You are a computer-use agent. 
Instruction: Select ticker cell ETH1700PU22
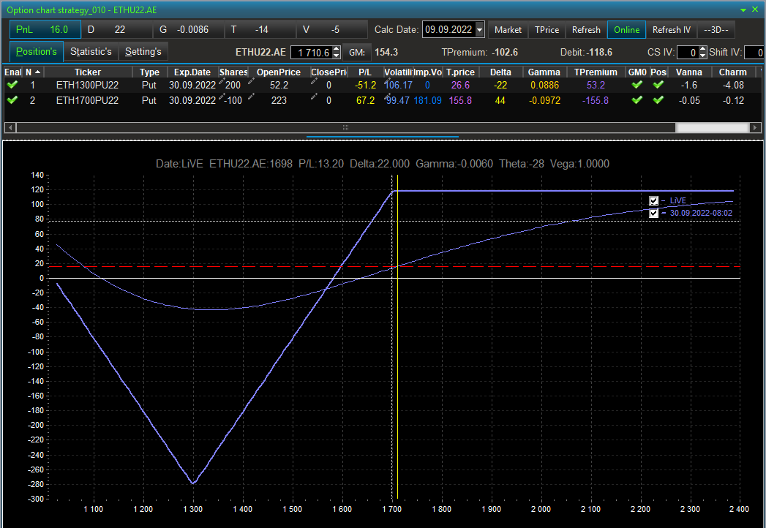(88, 100)
